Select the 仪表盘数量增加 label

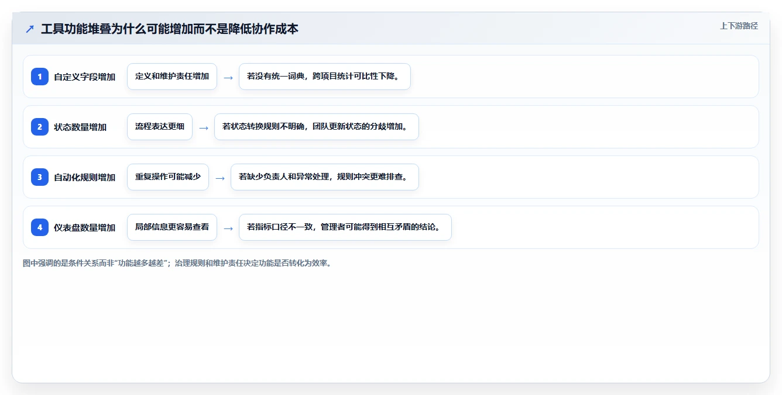(x=85, y=227)
